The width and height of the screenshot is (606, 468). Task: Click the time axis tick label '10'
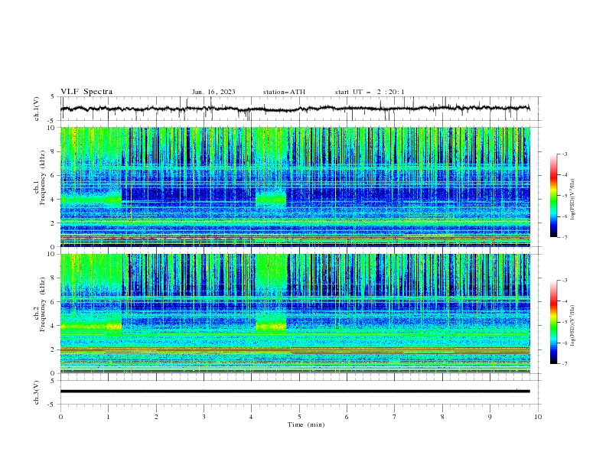538,417
